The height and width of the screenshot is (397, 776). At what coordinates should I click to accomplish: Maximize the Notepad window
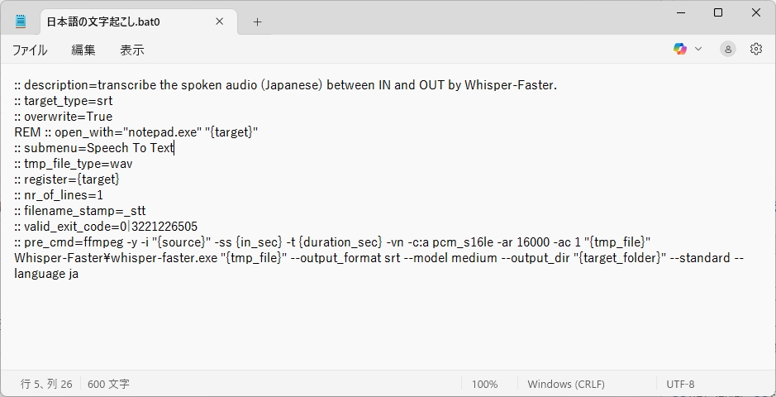pyautogui.click(x=718, y=13)
